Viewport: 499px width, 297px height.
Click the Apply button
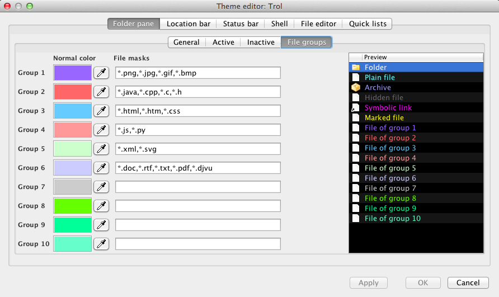pos(369,282)
